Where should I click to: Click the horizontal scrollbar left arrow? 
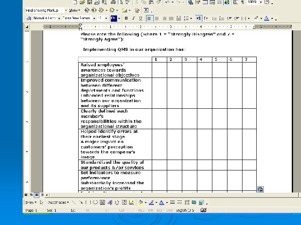tap(47, 195)
